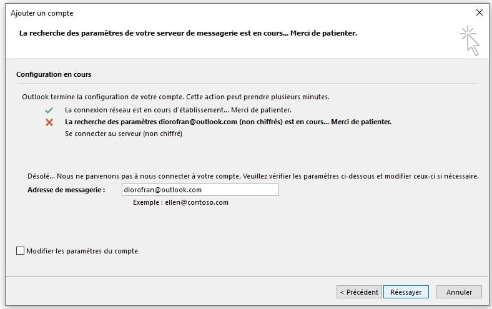Click the Adresse de messagerie label
492x309 pixels.
click(66, 190)
